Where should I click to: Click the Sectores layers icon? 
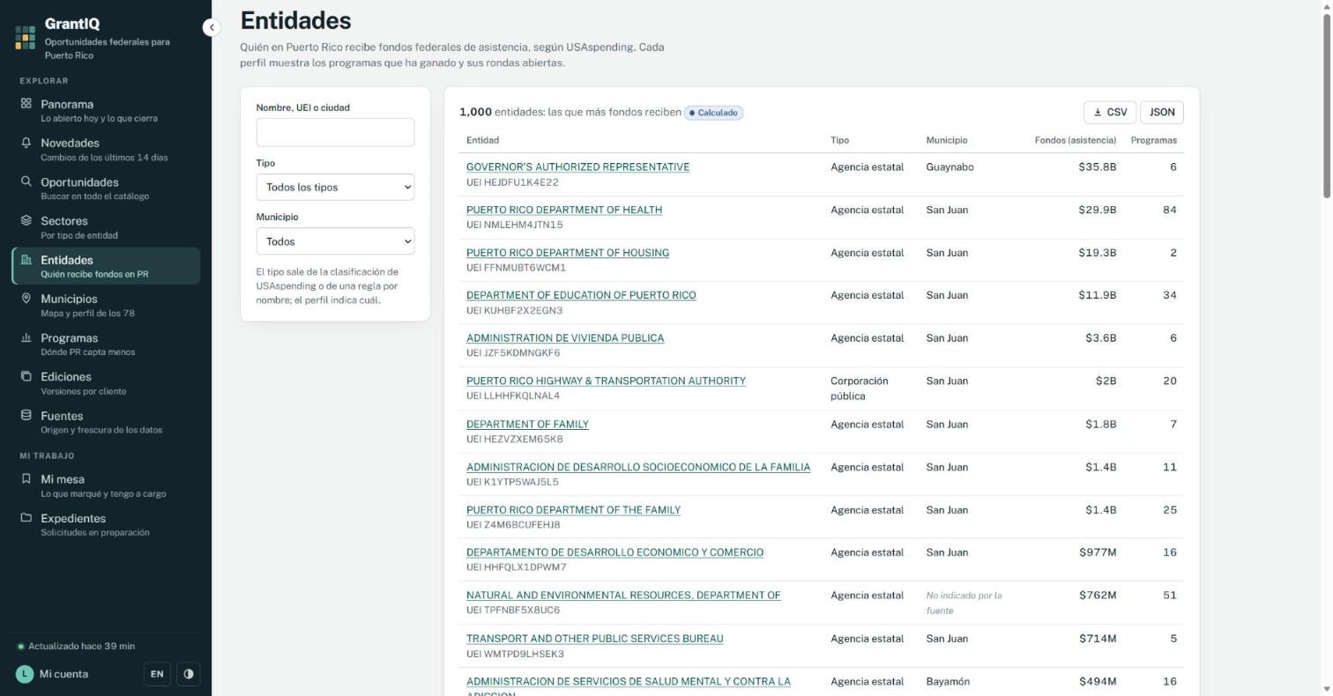(x=26, y=220)
